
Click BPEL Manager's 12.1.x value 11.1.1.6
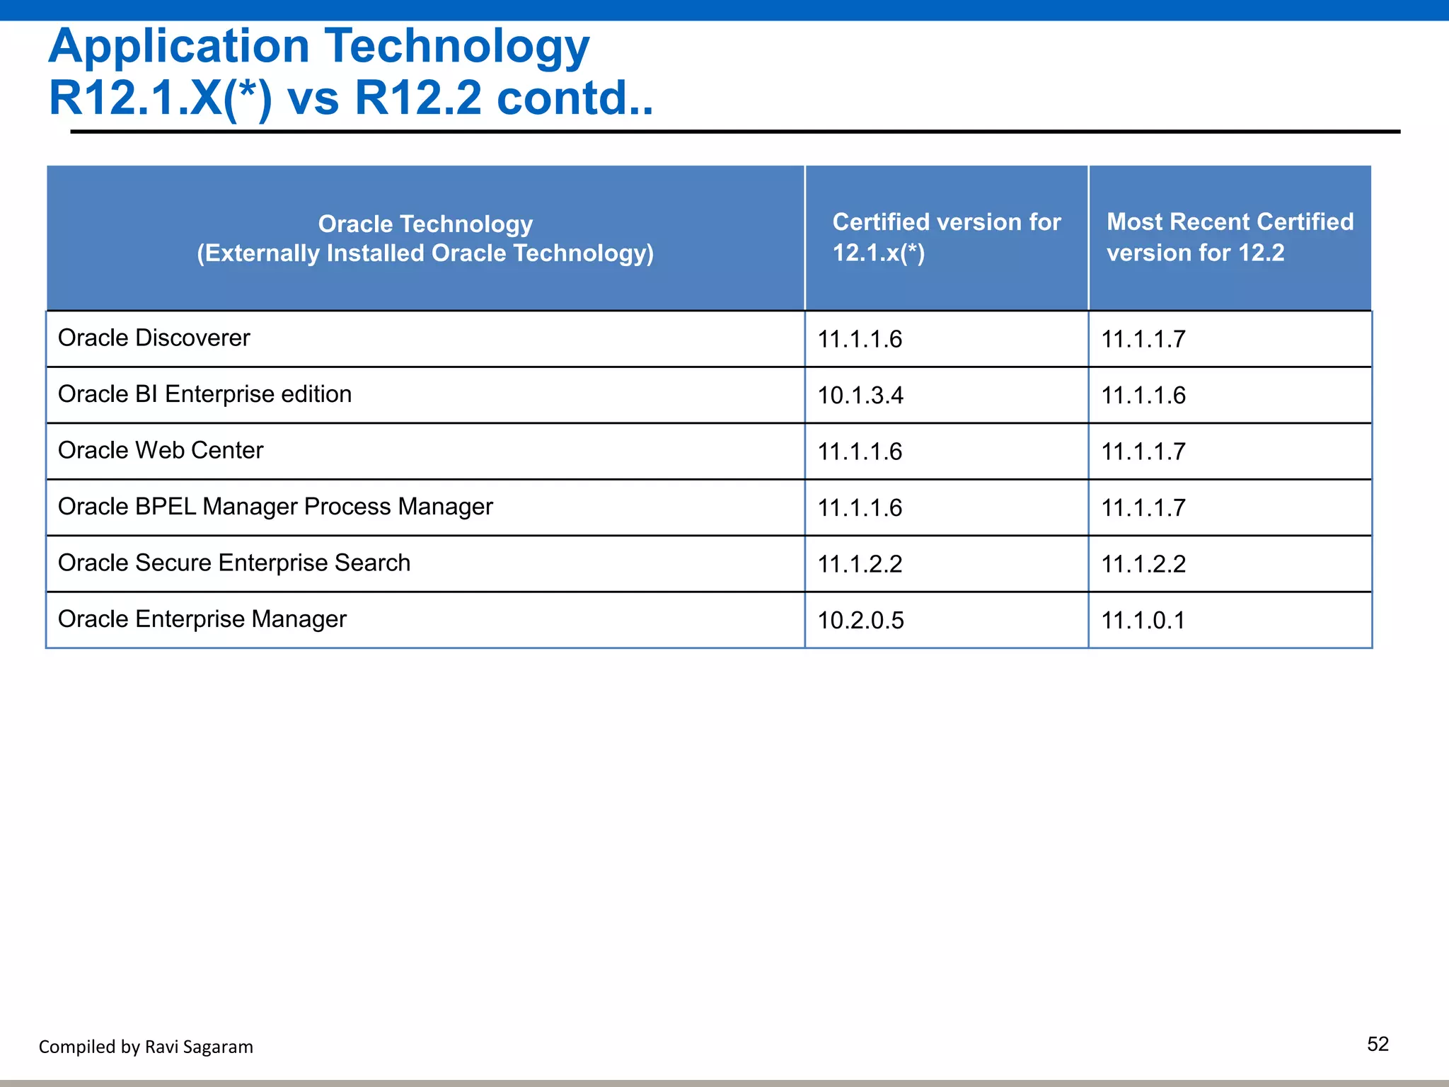point(860,507)
